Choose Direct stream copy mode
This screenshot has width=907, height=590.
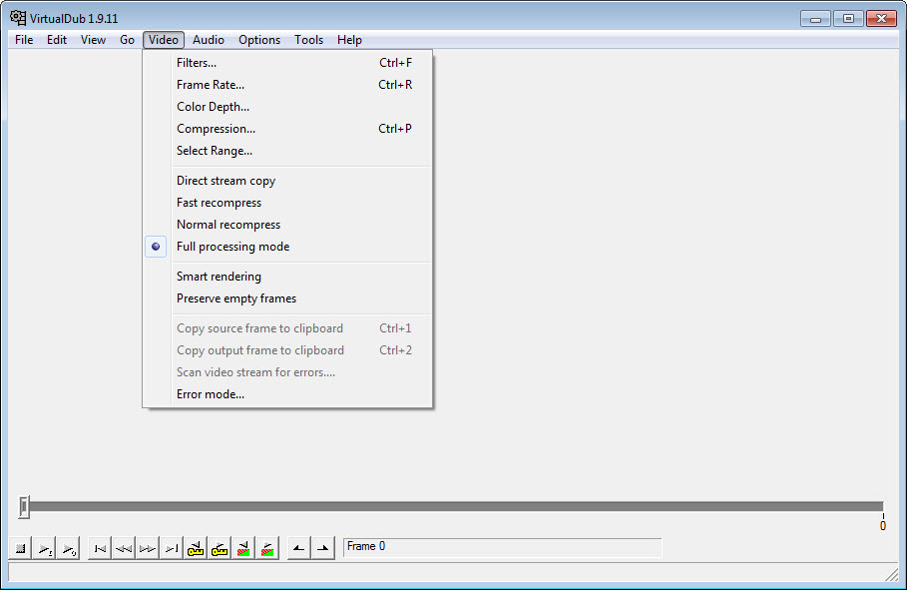click(x=287, y=181)
